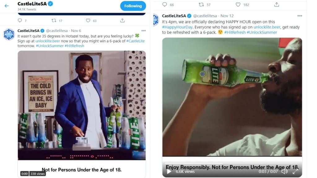The height and width of the screenshot is (178, 317).
Task: Retweet the tweet with 17 retweets
Action: coord(54,20)
